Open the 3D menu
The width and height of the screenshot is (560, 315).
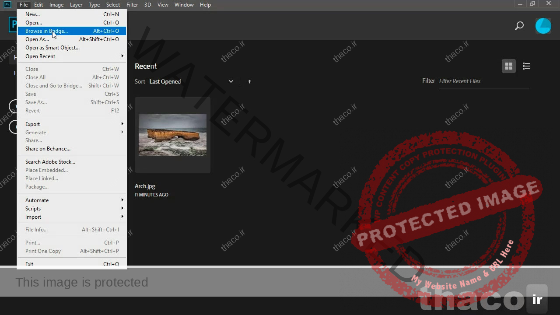tap(148, 4)
